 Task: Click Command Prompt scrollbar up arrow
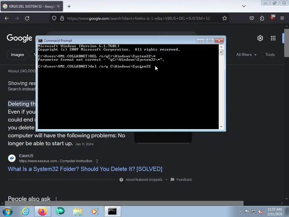[221, 47]
